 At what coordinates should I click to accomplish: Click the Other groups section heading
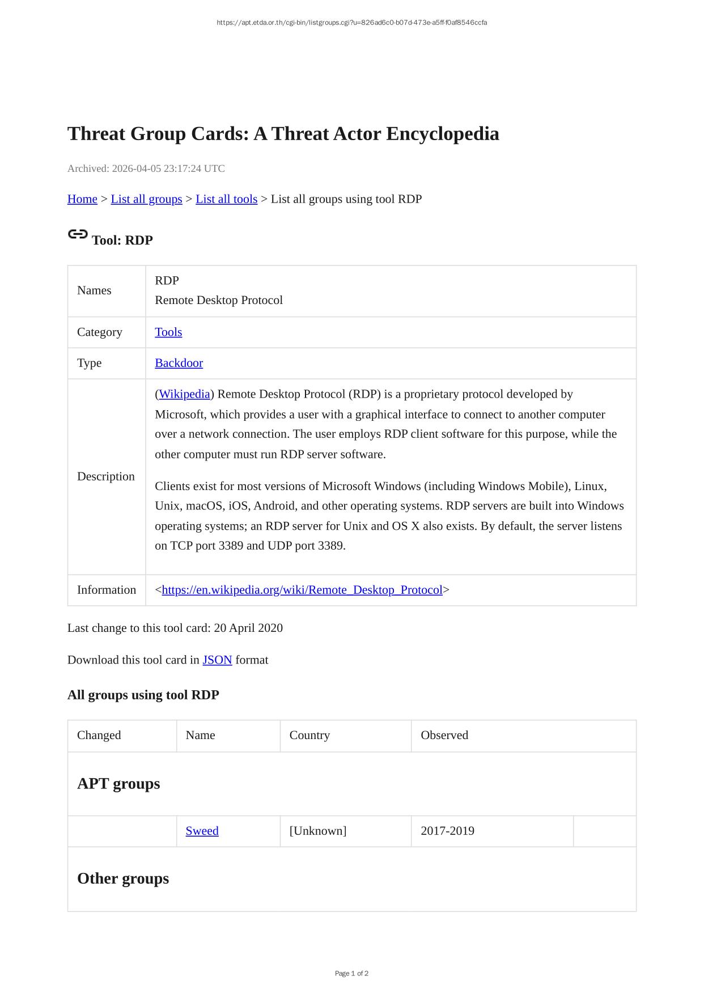tap(123, 878)
